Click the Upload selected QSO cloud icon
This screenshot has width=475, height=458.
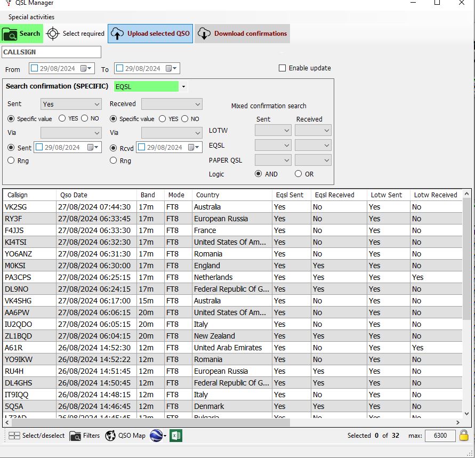[117, 34]
